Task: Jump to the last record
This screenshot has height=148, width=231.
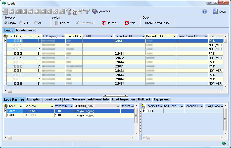Action: point(30,12)
